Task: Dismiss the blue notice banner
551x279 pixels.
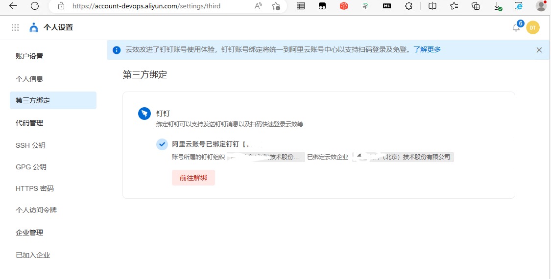Action: pyautogui.click(x=539, y=50)
